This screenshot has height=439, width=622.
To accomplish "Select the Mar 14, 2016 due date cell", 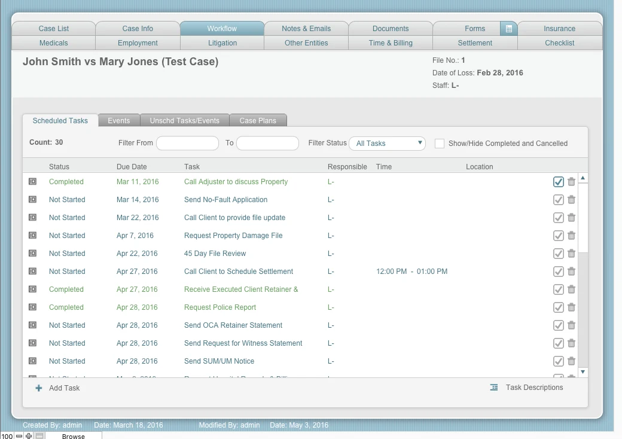I will click(138, 200).
